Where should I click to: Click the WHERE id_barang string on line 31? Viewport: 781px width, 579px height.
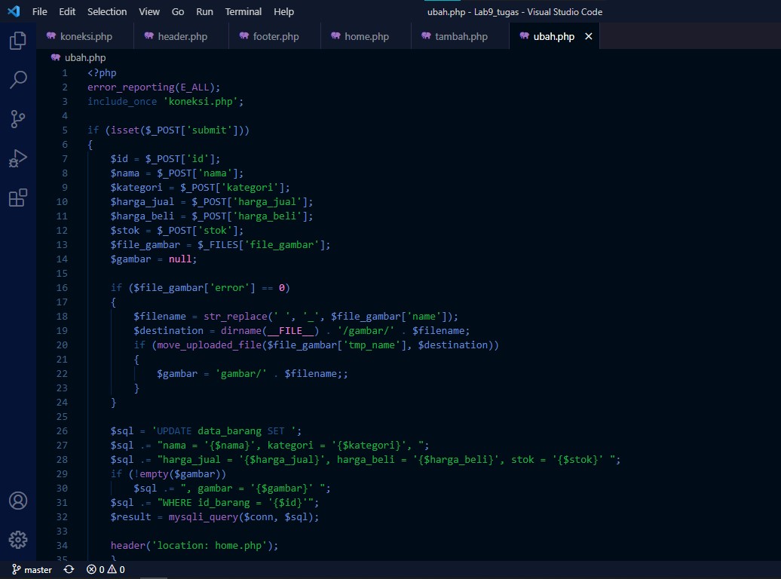tap(236, 503)
